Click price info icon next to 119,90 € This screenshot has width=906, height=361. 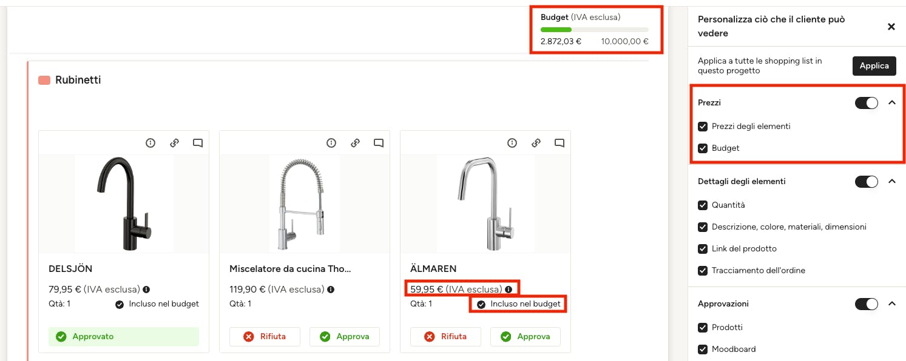(x=331, y=290)
